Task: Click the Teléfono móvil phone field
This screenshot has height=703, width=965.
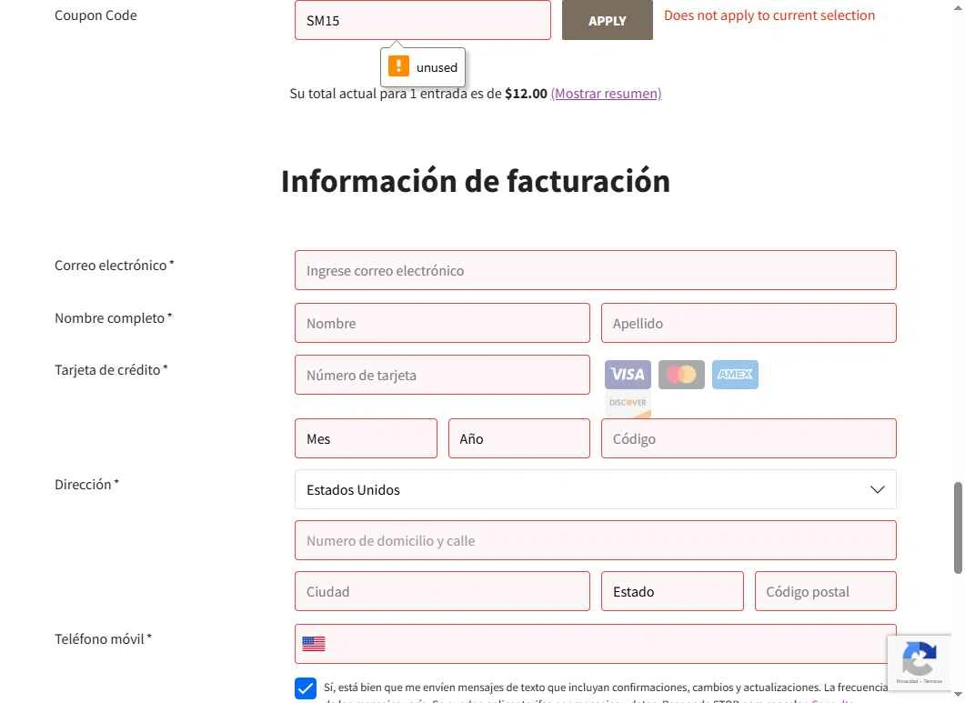Action: tap(595, 643)
